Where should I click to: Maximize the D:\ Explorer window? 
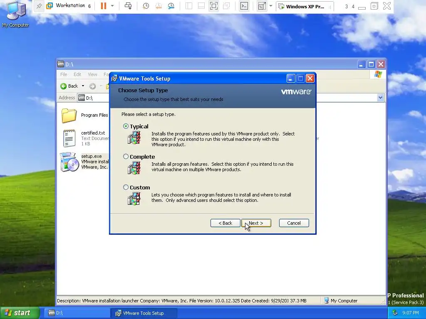371,64
